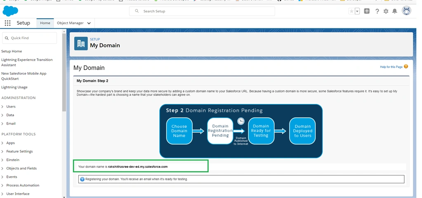This screenshot has width=422, height=198.
Task: Click the My Domain building icon
Action: (x=81, y=44)
